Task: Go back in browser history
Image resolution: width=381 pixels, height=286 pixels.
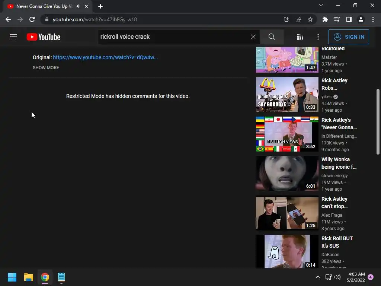Action: point(8,19)
